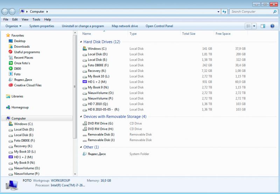This screenshot has height=194, width=280.
Task: Open the Help menu
Action: (x=48, y=20)
